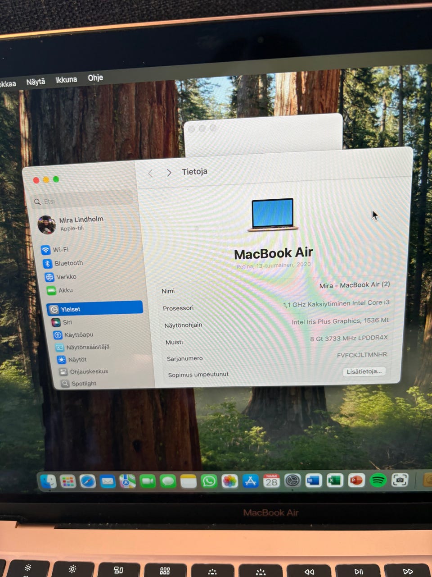Close the System Settings window

tap(36, 180)
